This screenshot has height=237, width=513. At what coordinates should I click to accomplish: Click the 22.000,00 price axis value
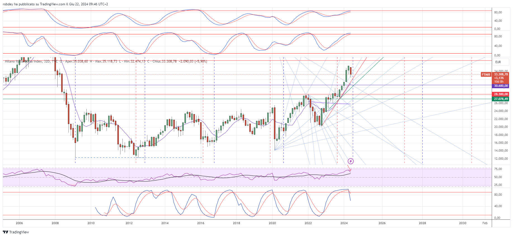[x=501, y=119]
